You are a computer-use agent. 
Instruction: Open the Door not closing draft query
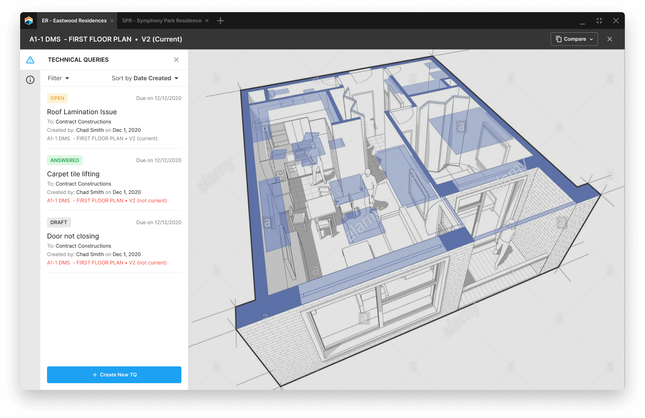click(73, 236)
